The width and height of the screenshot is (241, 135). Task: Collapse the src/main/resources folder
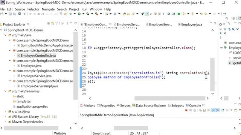6,91
